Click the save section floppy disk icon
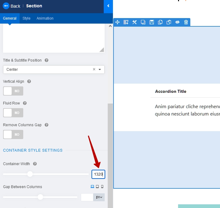 tap(151, 22)
